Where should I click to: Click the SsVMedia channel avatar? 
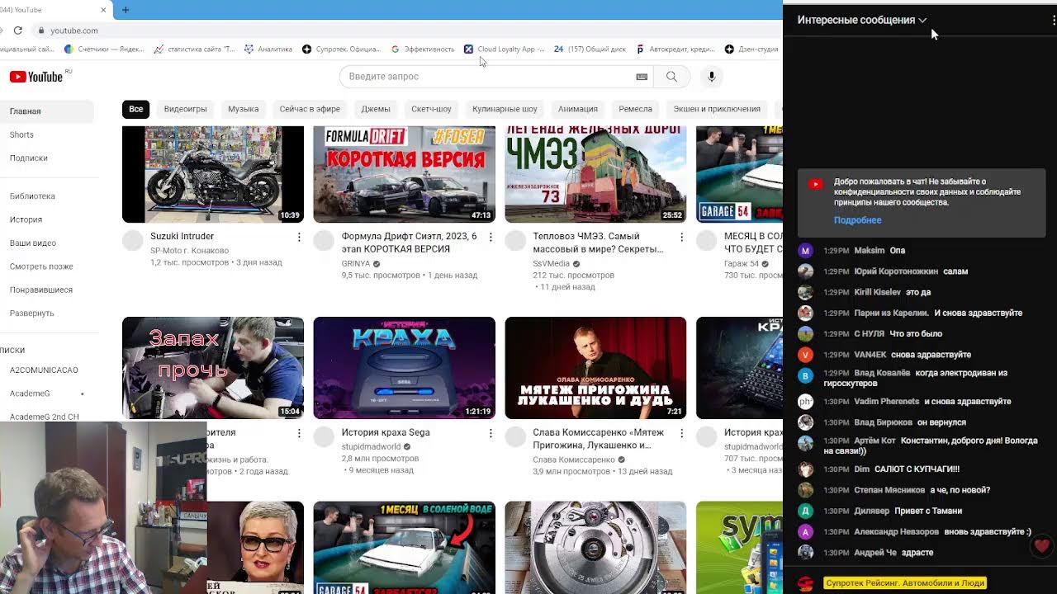[515, 241]
